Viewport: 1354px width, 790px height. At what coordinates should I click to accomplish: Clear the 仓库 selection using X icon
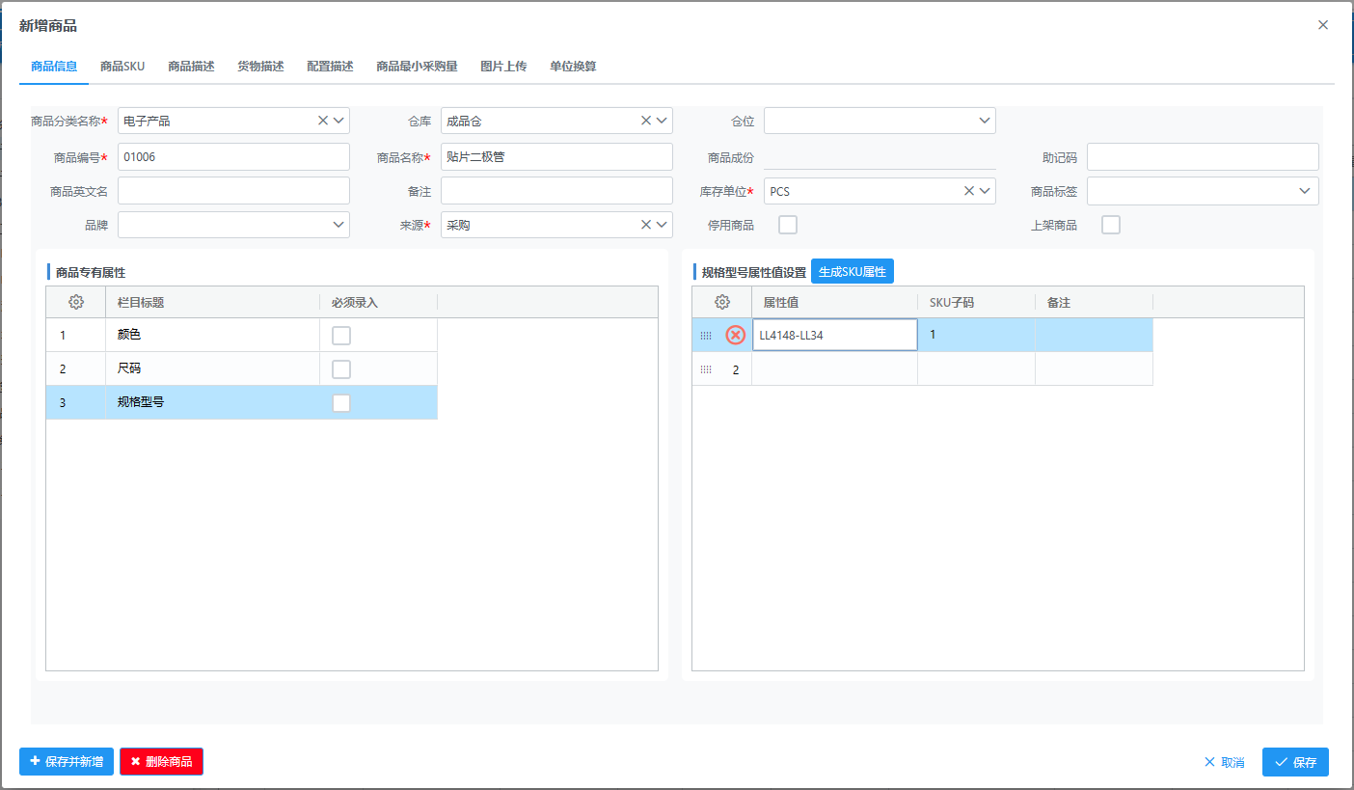pyautogui.click(x=646, y=121)
